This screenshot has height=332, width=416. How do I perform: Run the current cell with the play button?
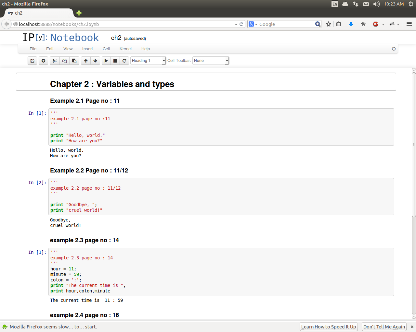pos(106,61)
